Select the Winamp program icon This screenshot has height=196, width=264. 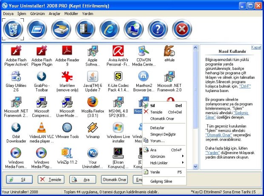click(93, 131)
